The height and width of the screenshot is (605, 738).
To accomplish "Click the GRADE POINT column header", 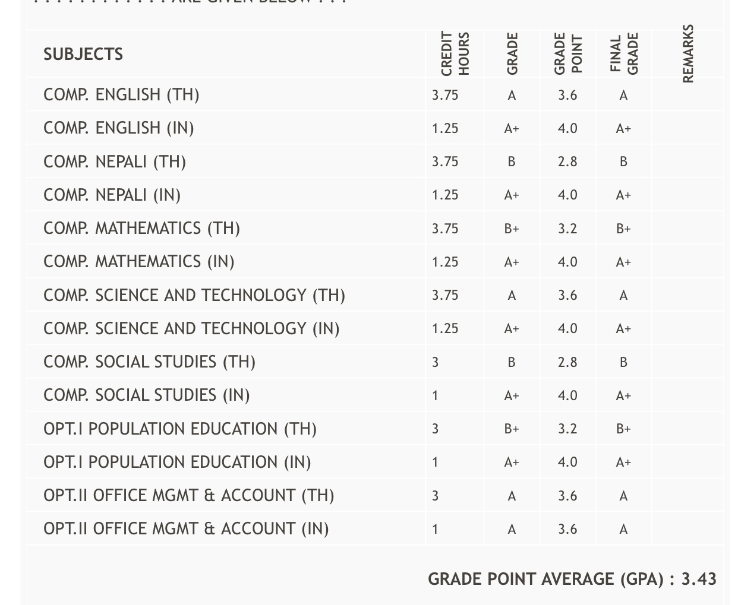I will pos(567,53).
